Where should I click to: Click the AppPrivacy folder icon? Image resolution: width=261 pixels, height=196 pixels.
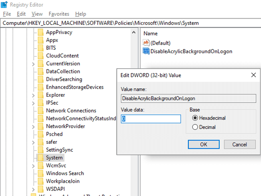point(41,32)
